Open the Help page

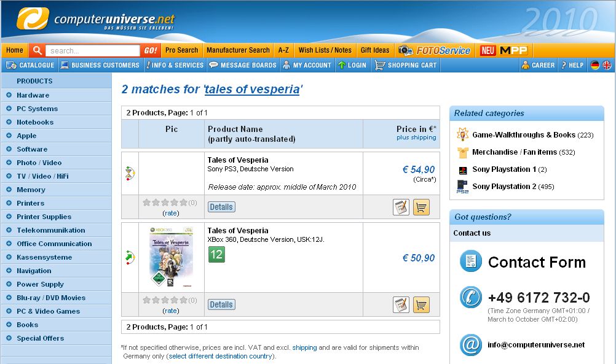pyautogui.click(x=572, y=65)
